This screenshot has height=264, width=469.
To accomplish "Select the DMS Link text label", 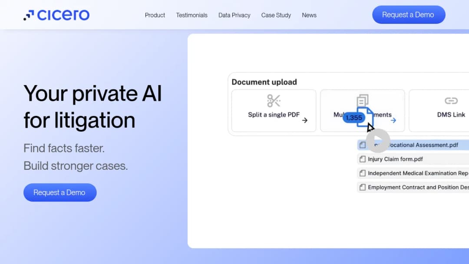I will 451,115.
